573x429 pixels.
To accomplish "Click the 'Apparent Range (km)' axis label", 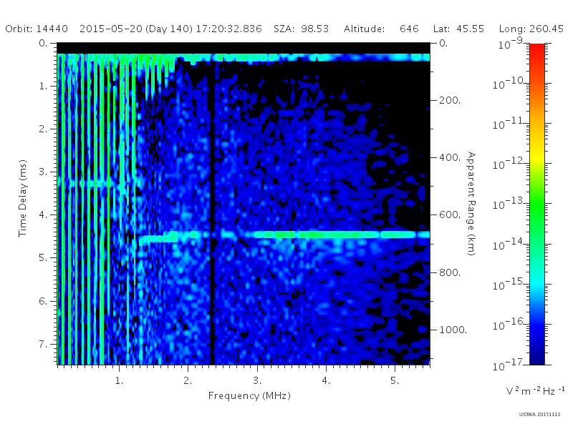I will 471,204.
